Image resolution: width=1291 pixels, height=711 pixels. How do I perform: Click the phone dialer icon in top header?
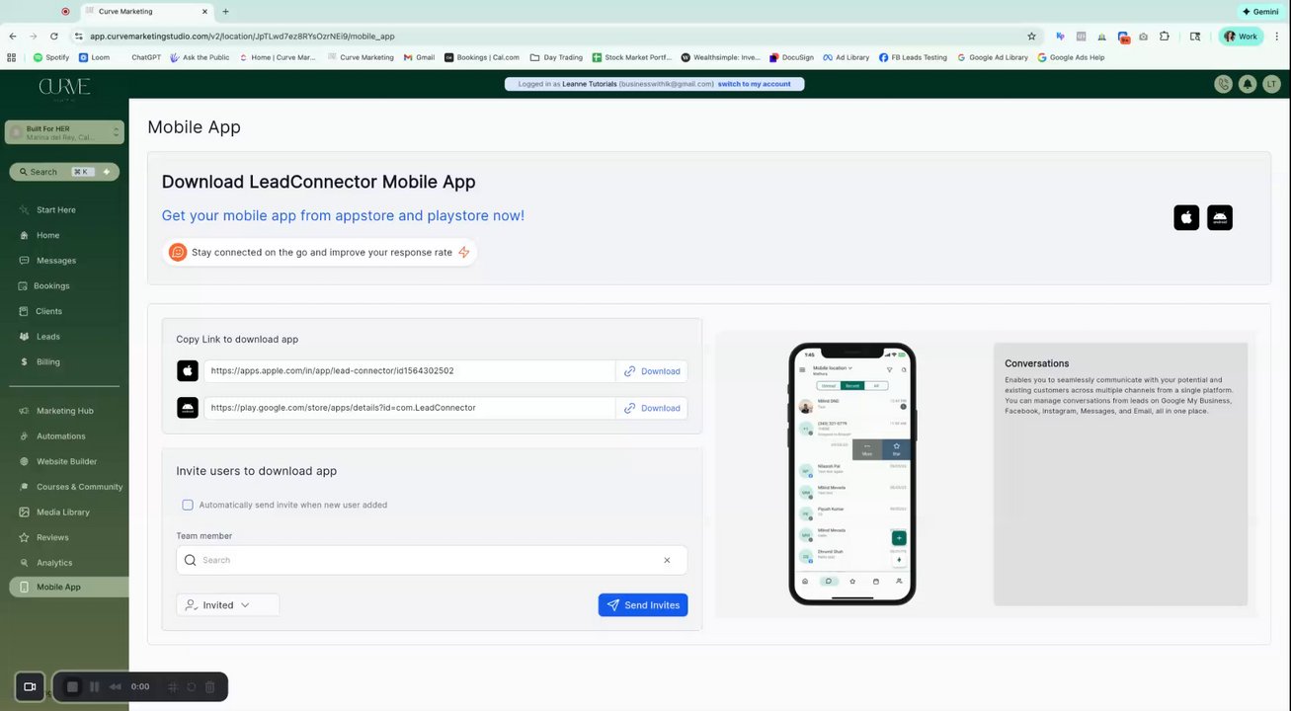1224,84
